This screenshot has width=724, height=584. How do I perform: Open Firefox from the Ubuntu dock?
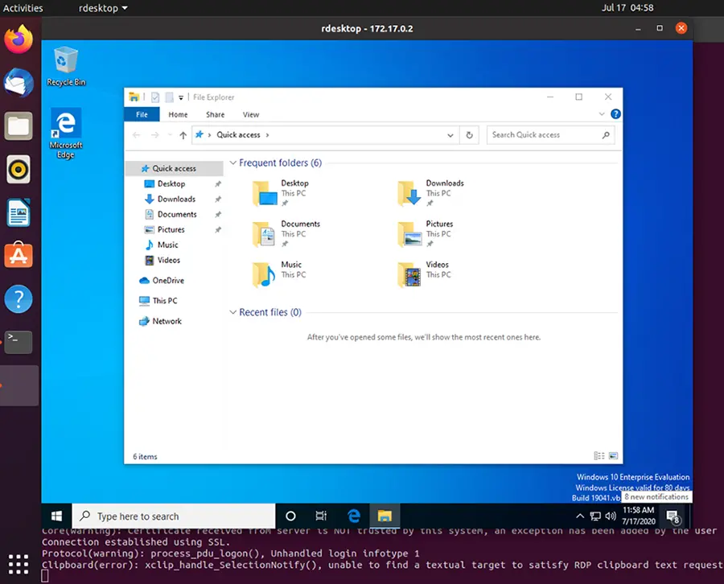pos(19,39)
